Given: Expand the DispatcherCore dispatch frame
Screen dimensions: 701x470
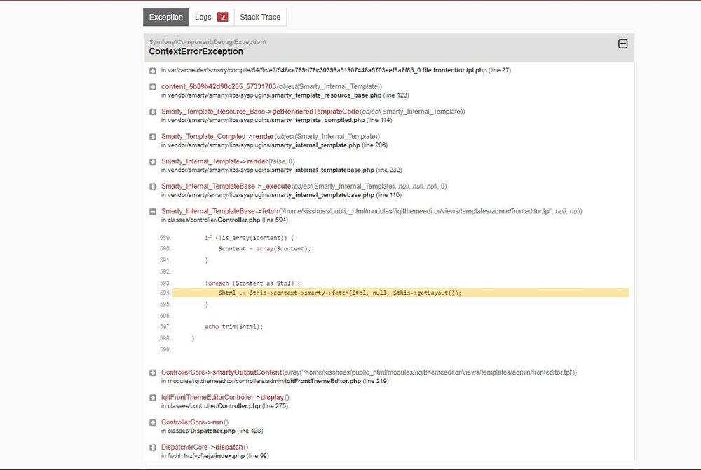Looking at the screenshot, I should coord(152,447).
